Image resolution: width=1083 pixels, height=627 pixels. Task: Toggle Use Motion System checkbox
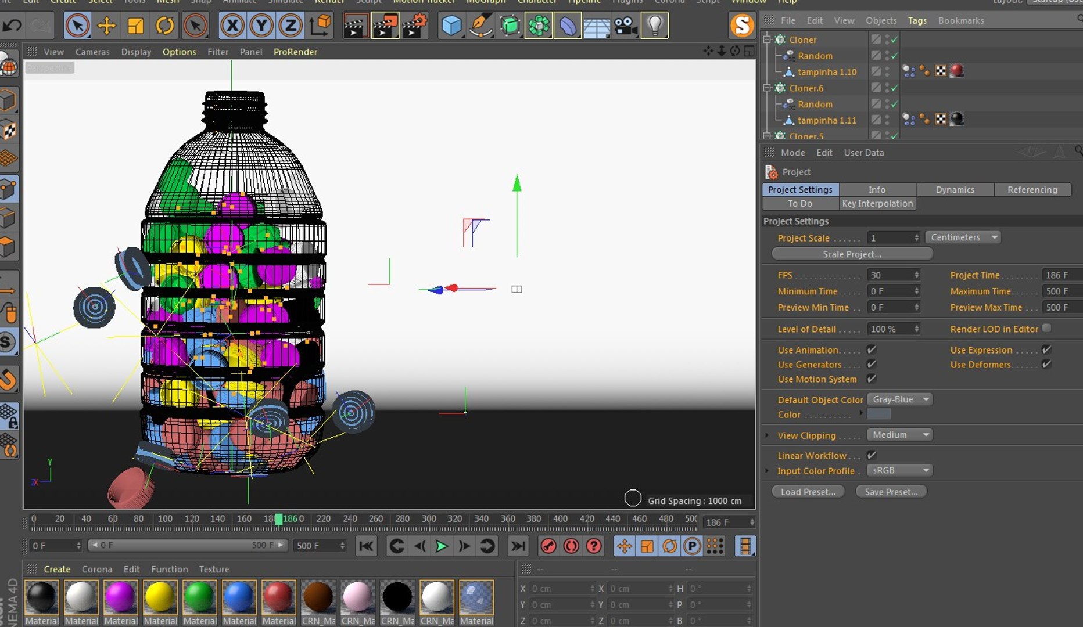click(872, 379)
